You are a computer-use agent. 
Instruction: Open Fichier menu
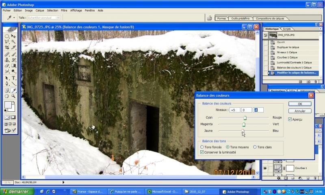tap(6, 11)
